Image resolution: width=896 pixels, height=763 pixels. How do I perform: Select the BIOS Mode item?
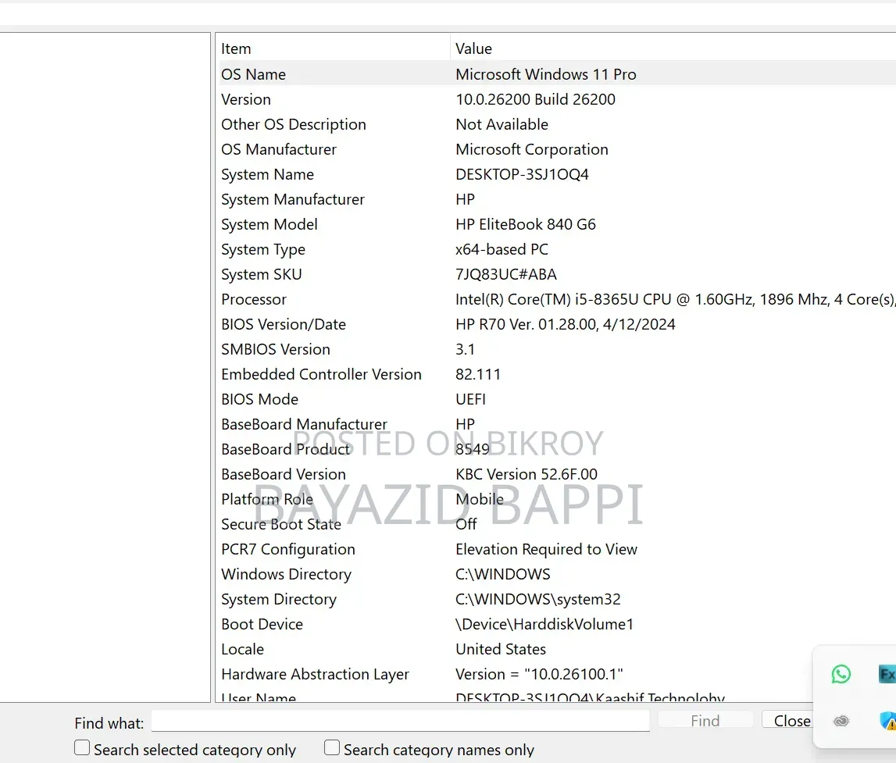tap(259, 399)
